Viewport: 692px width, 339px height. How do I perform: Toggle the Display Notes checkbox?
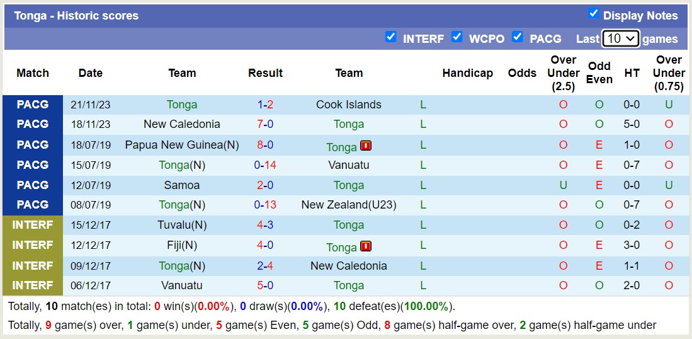pos(593,14)
